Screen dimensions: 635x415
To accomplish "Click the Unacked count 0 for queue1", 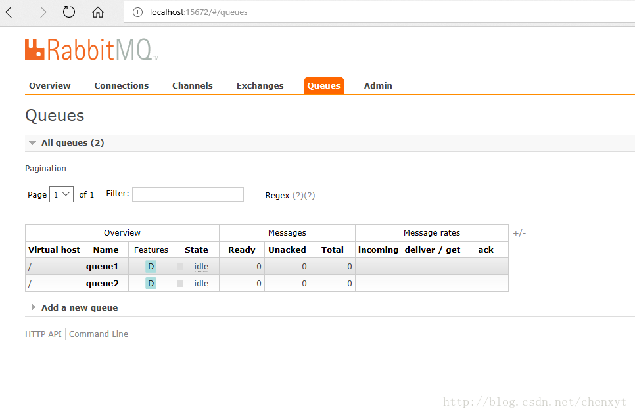I will (x=304, y=267).
